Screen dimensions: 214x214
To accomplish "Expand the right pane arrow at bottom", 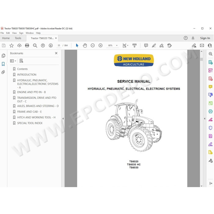I will (x=211, y=183).
